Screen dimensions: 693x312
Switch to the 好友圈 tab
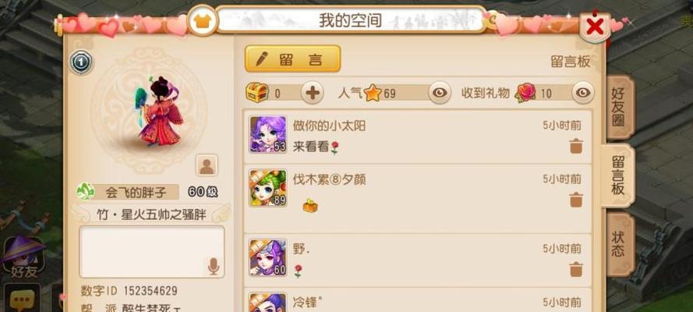[618, 107]
